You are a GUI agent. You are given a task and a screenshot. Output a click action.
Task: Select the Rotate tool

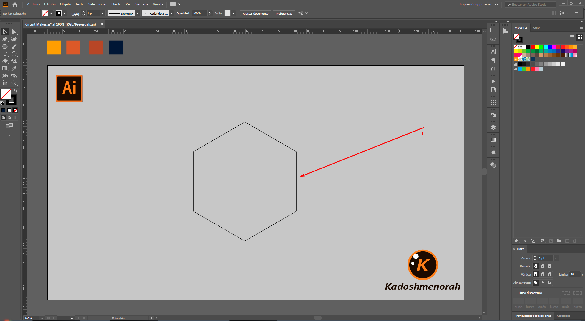14,54
